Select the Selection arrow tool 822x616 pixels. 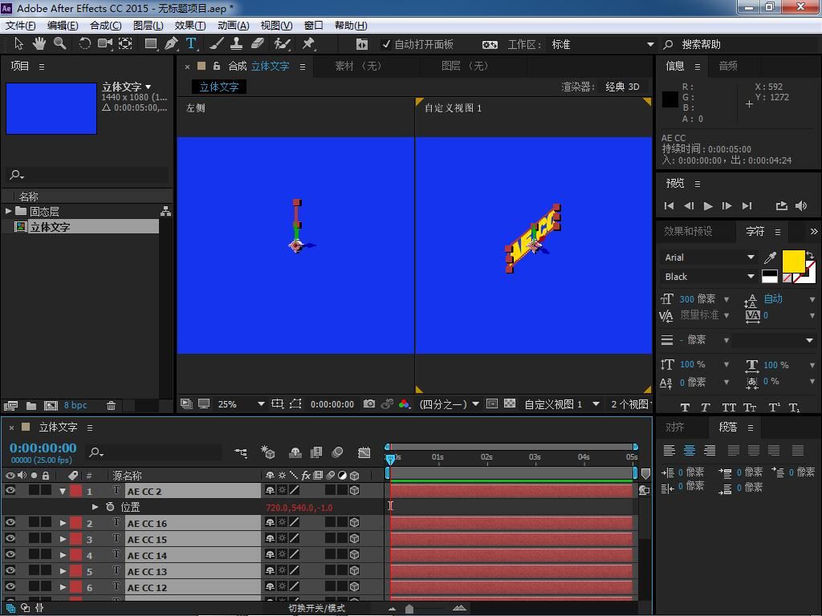(x=19, y=44)
